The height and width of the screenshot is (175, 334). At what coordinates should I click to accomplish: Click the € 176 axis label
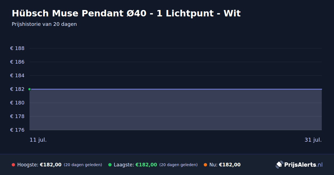point(17,130)
